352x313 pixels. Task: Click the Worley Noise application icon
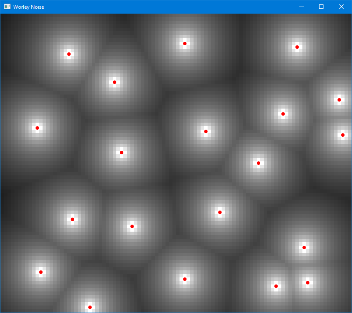click(7, 7)
